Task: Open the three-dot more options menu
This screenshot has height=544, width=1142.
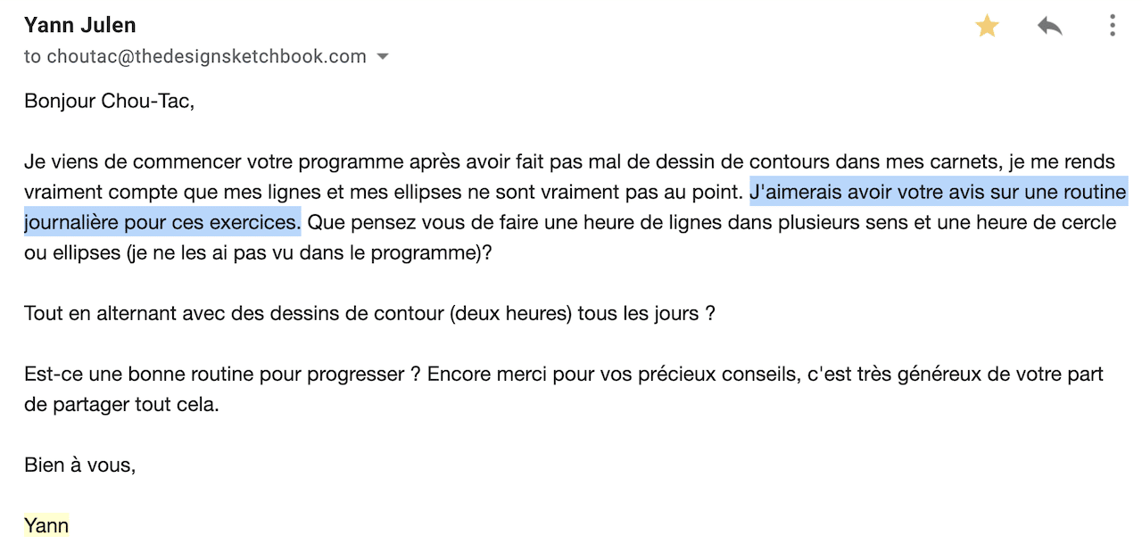Action: click(1112, 26)
